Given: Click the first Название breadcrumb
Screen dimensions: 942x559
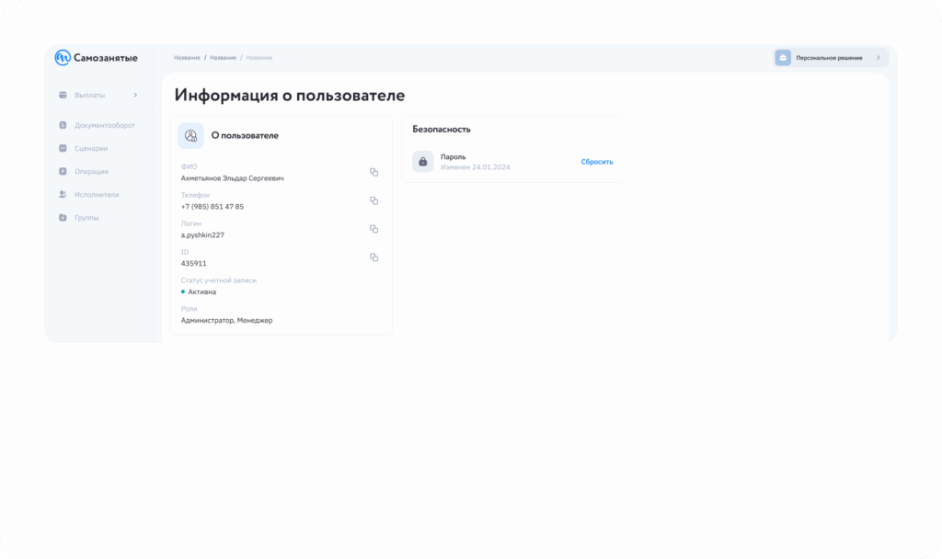Looking at the screenshot, I should click(187, 58).
